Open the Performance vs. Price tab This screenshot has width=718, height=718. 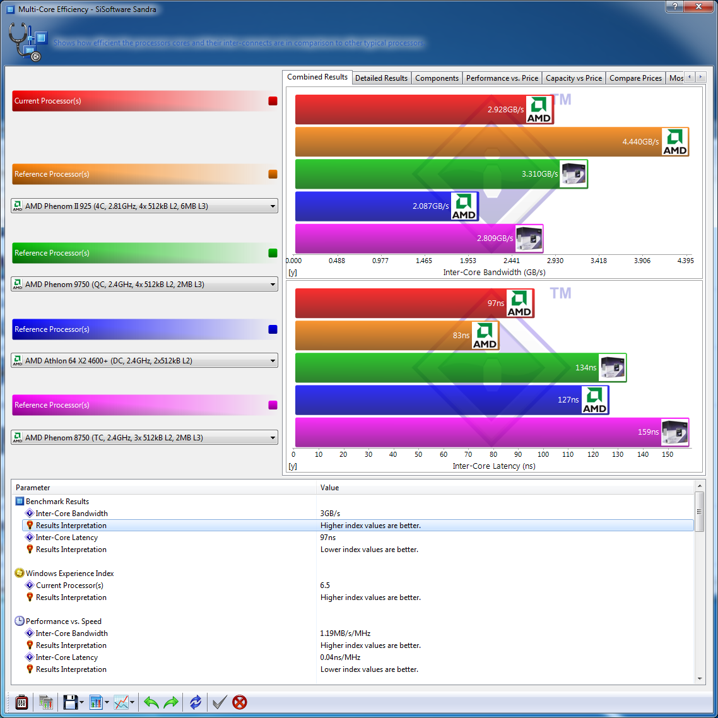coord(502,78)
